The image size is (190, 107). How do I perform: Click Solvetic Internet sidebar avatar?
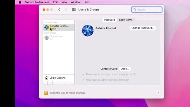point(47,27)
